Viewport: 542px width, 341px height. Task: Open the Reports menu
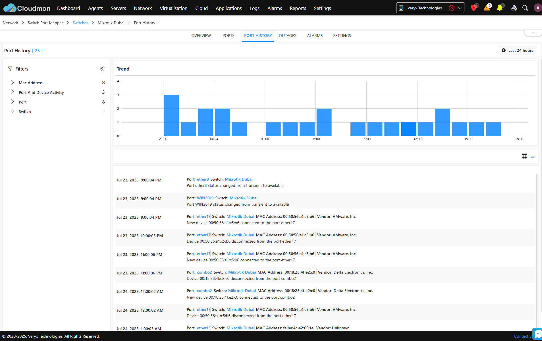[298, 8]
